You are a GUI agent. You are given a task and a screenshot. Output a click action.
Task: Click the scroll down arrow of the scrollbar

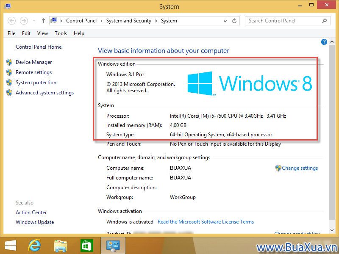pos(332,230)
